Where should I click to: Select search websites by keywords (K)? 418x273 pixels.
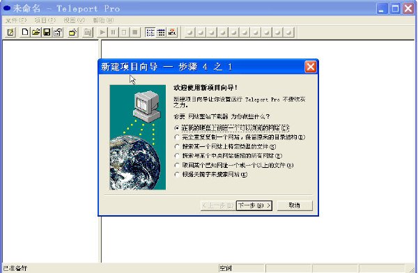(211, 175)
